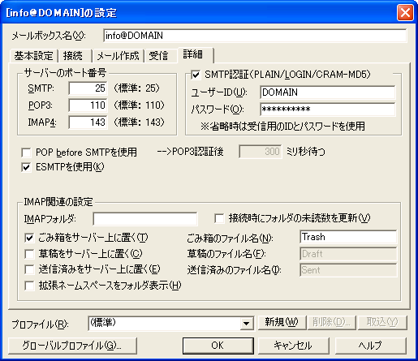Enable POP before SMTP checkbox
The height and width of the screenshot is (361, 418).
tap(26, 153)
